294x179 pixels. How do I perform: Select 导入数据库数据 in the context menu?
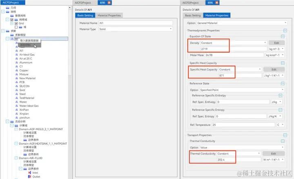point(29,41)
